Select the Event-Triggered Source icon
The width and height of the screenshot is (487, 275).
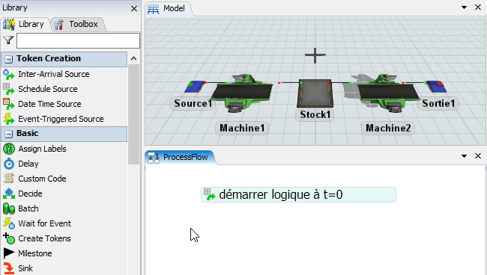[x=9, y=119]
